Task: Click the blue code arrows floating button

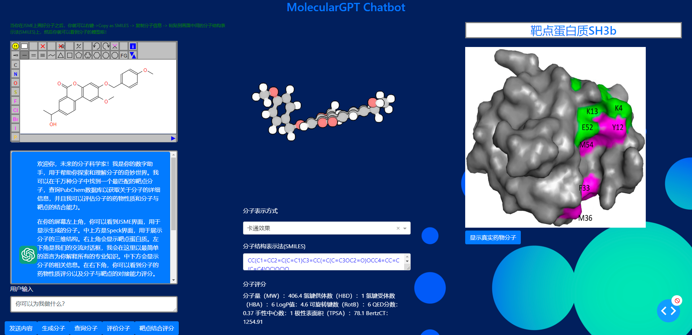Action: coord(668,311)
